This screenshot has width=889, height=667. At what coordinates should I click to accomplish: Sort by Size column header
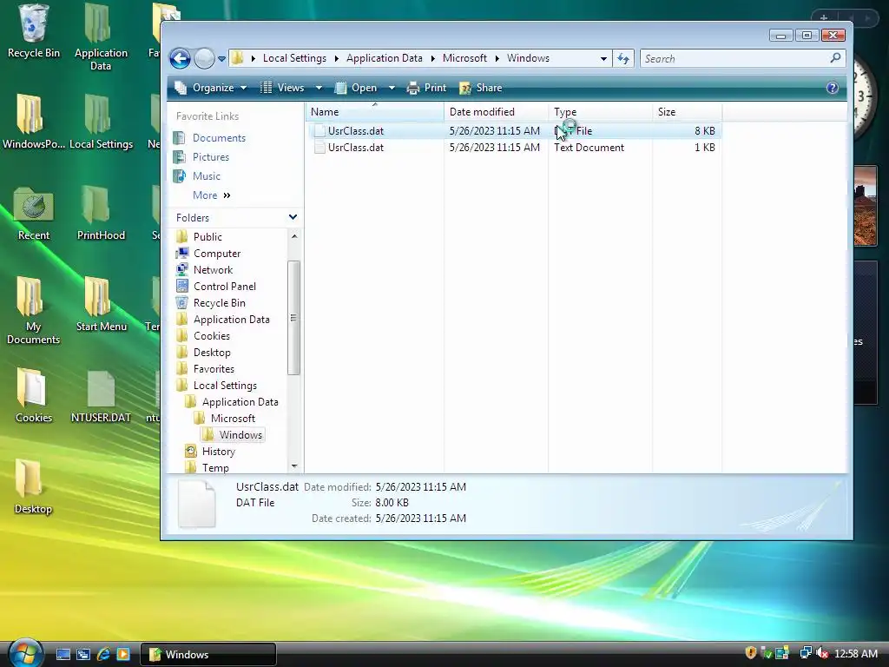688,112
